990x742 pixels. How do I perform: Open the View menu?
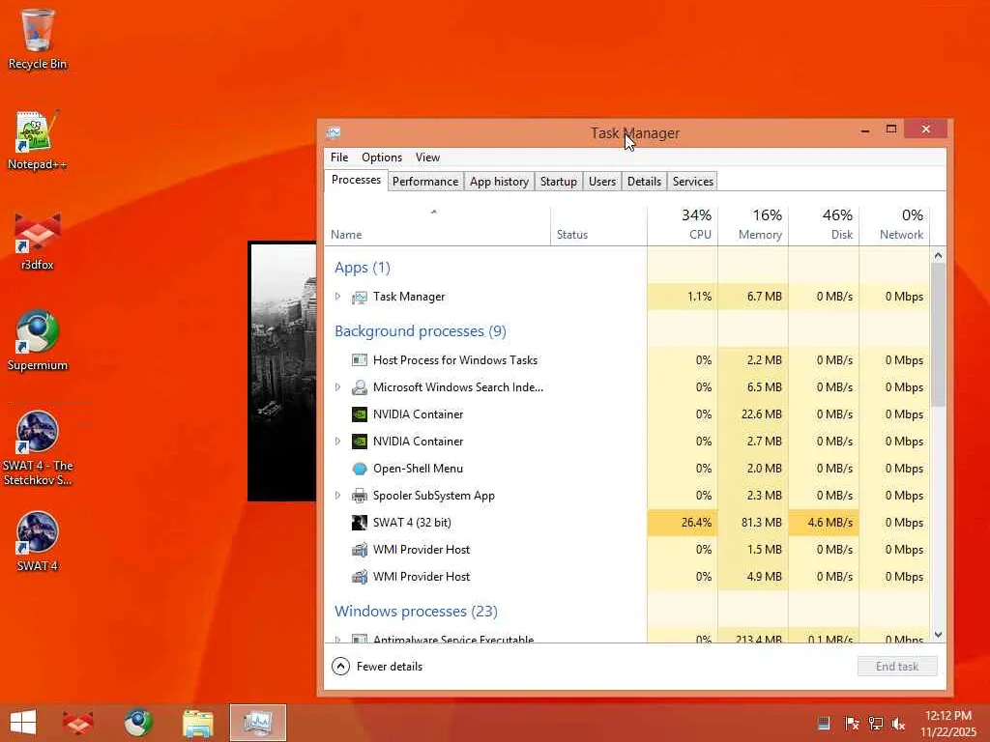(427, 157)
